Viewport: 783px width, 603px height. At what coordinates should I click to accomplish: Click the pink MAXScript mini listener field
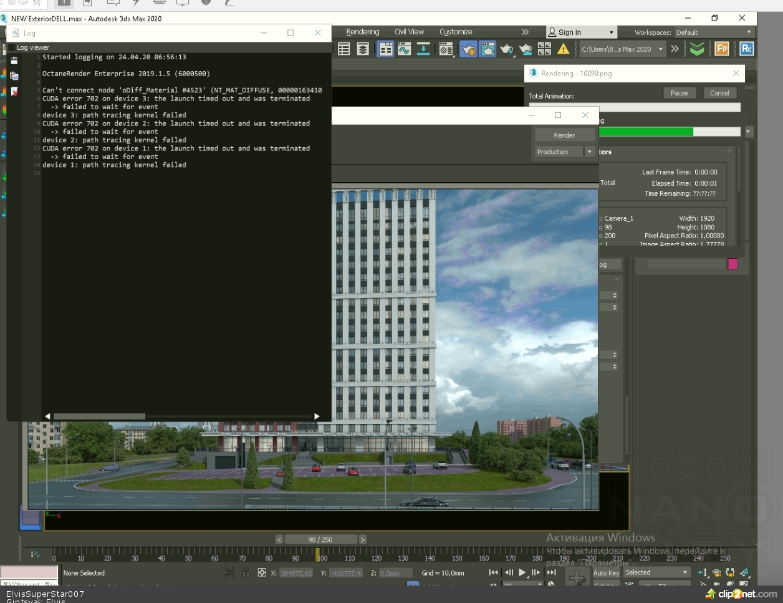29,572
